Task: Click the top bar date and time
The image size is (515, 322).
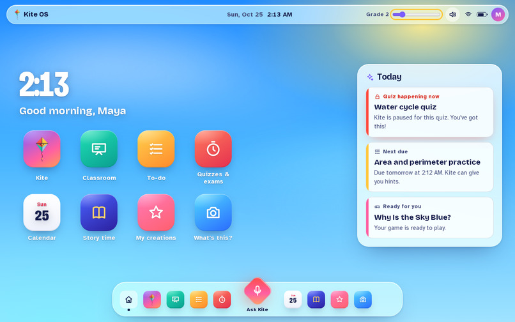Action: tap(259, 15)
